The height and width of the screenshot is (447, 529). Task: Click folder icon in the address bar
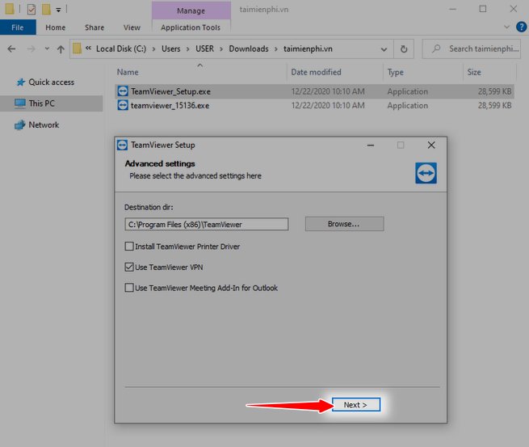click(x=77, y=48)
